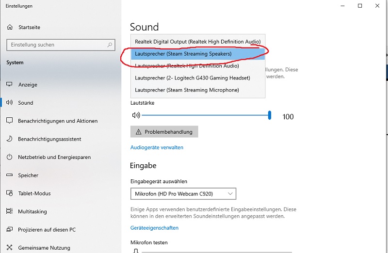Click the Benachrichtigungsassistent moon icon
Viewport: 388px width, 253px height.
pyautogui.click(x=9, y=139)
